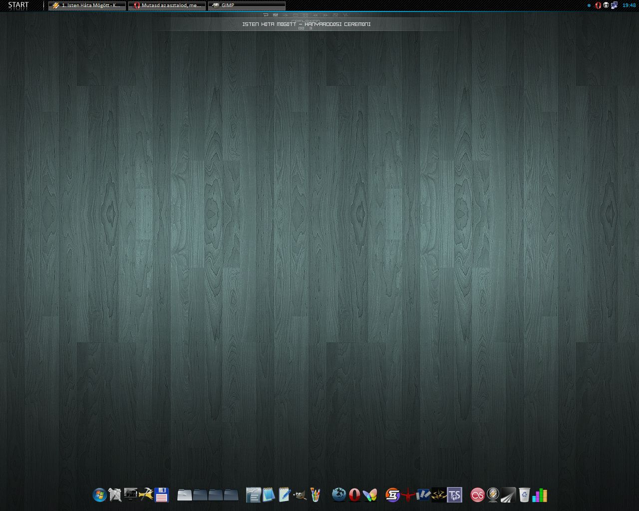Open the network computers tray icon
The image size is (639, 511).
point(614,5)
